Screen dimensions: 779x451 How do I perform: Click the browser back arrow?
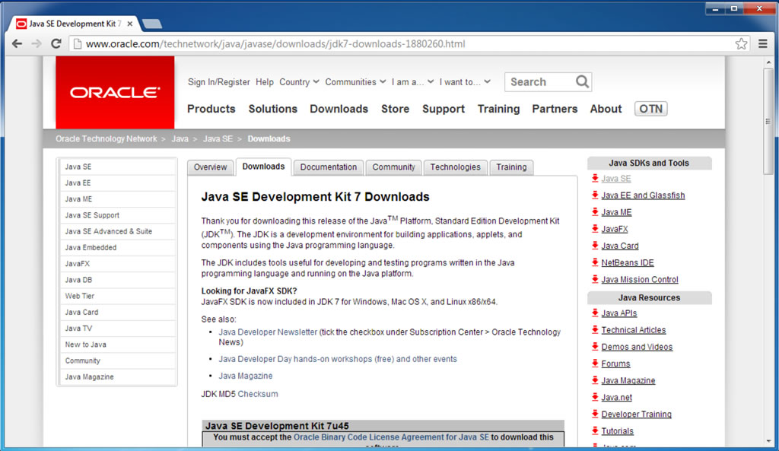coord(17,43)
